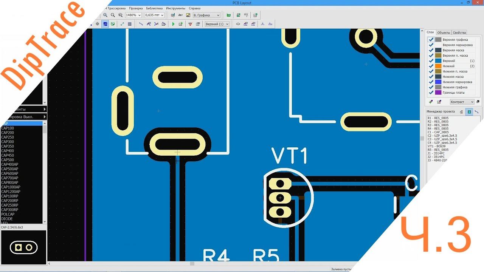Toggle Верхняя маска layer checkbox
Screen dimensions: 484x272
[431, 50]
